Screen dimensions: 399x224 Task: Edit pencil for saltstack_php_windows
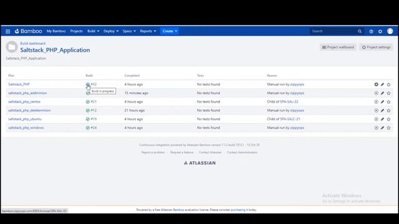coord(382,128)
